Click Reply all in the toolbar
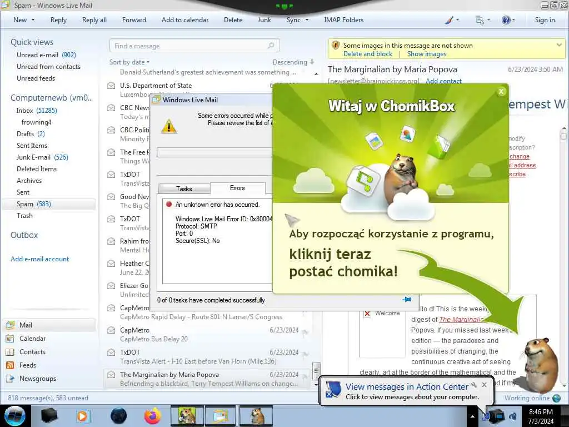This screenshot has width=569, height=427. tap(94, 20)
